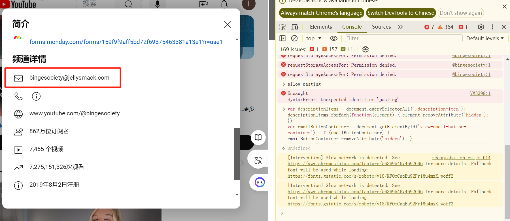Click the subscribers people icon
The height and width of the screenshot is (221, 510).
click(x=18, y=132)
